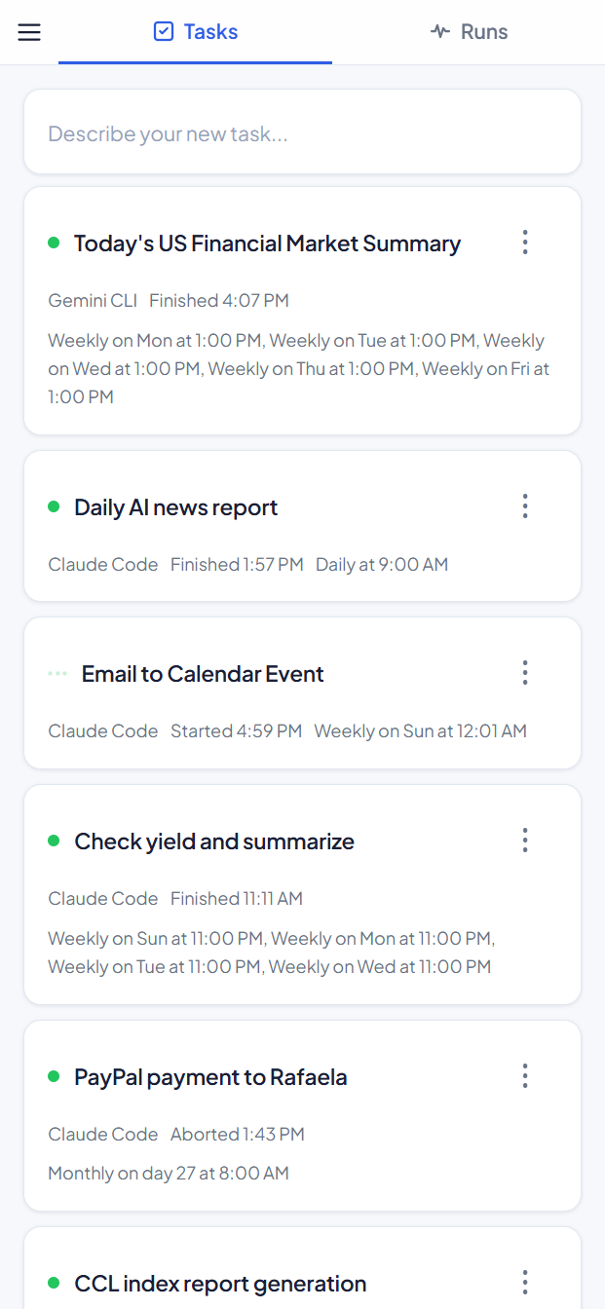Open the PayPal payment to Rafaela task
This screenshot has width=605, height=1309.
pos(210,1075)
